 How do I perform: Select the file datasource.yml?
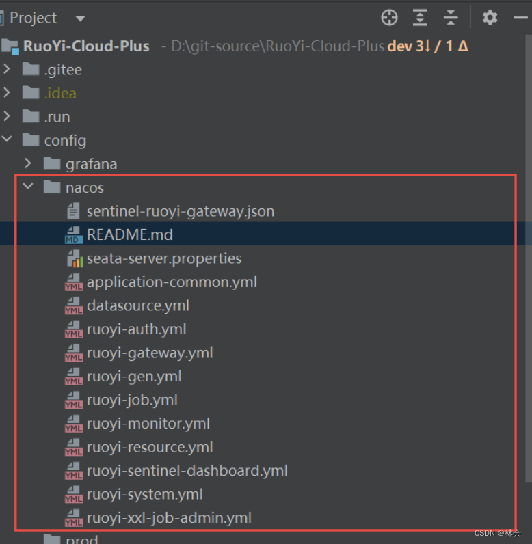[138, 305]
